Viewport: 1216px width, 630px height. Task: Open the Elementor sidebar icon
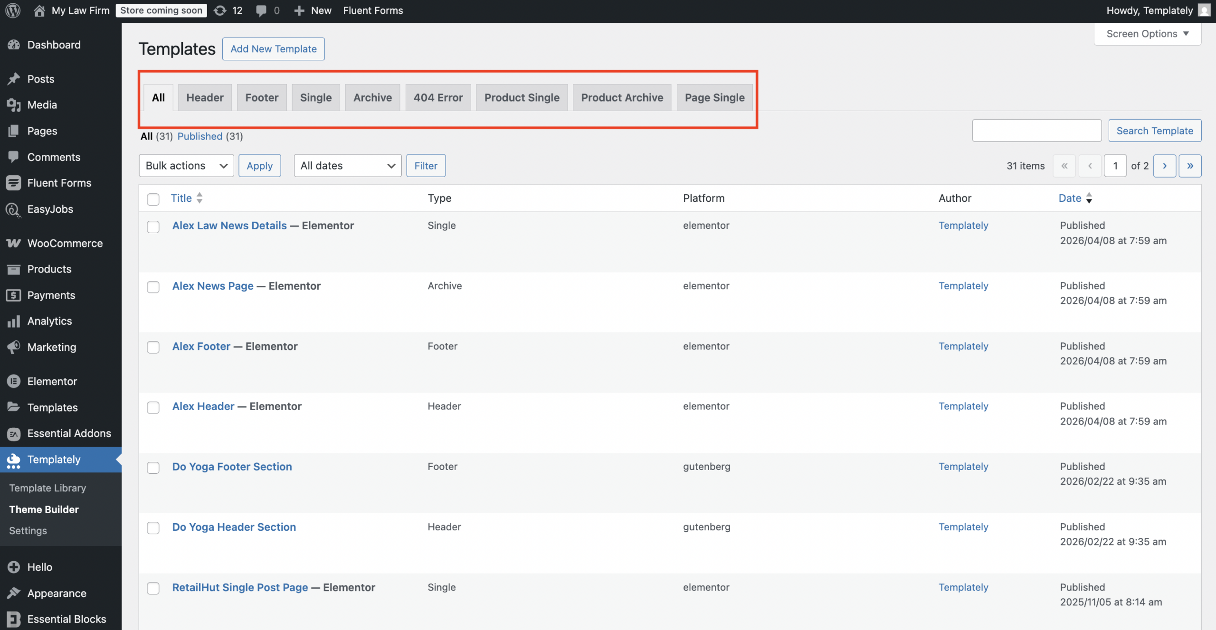[x=13, y=381]
